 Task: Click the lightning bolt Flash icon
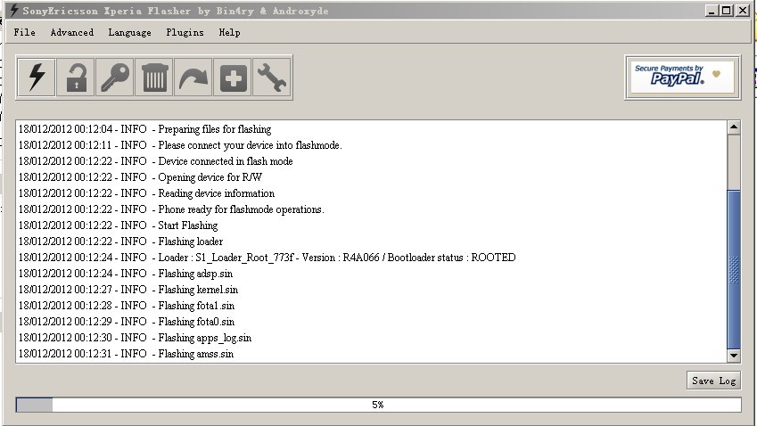(37, 78)
